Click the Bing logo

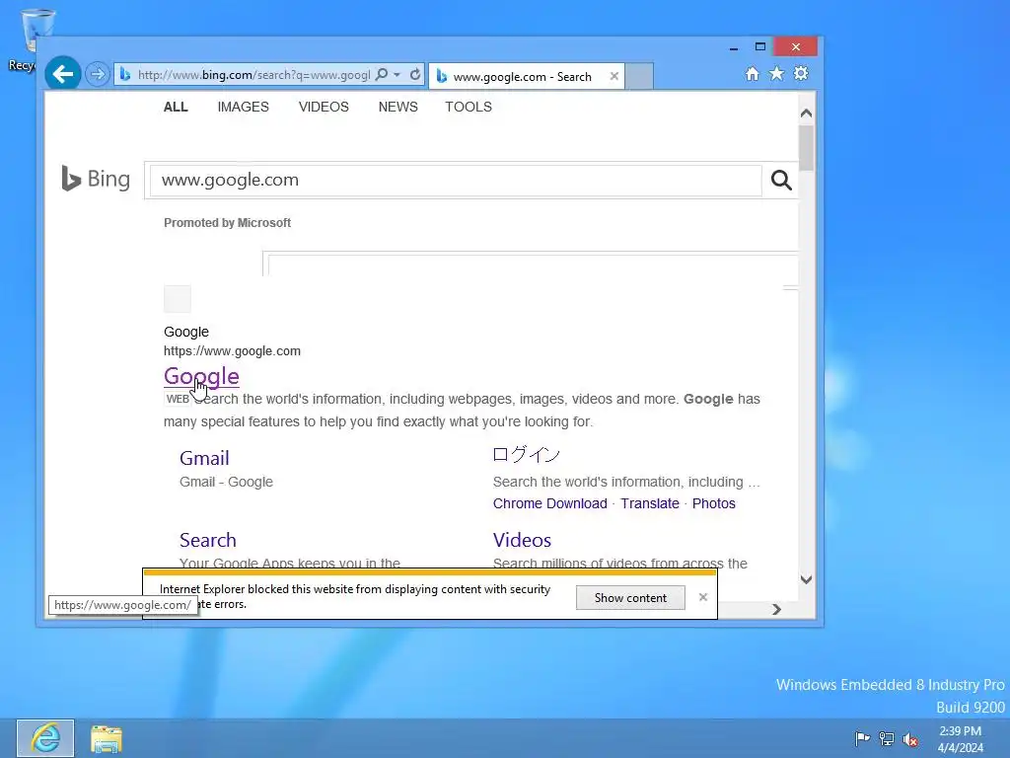click(96, 180)
